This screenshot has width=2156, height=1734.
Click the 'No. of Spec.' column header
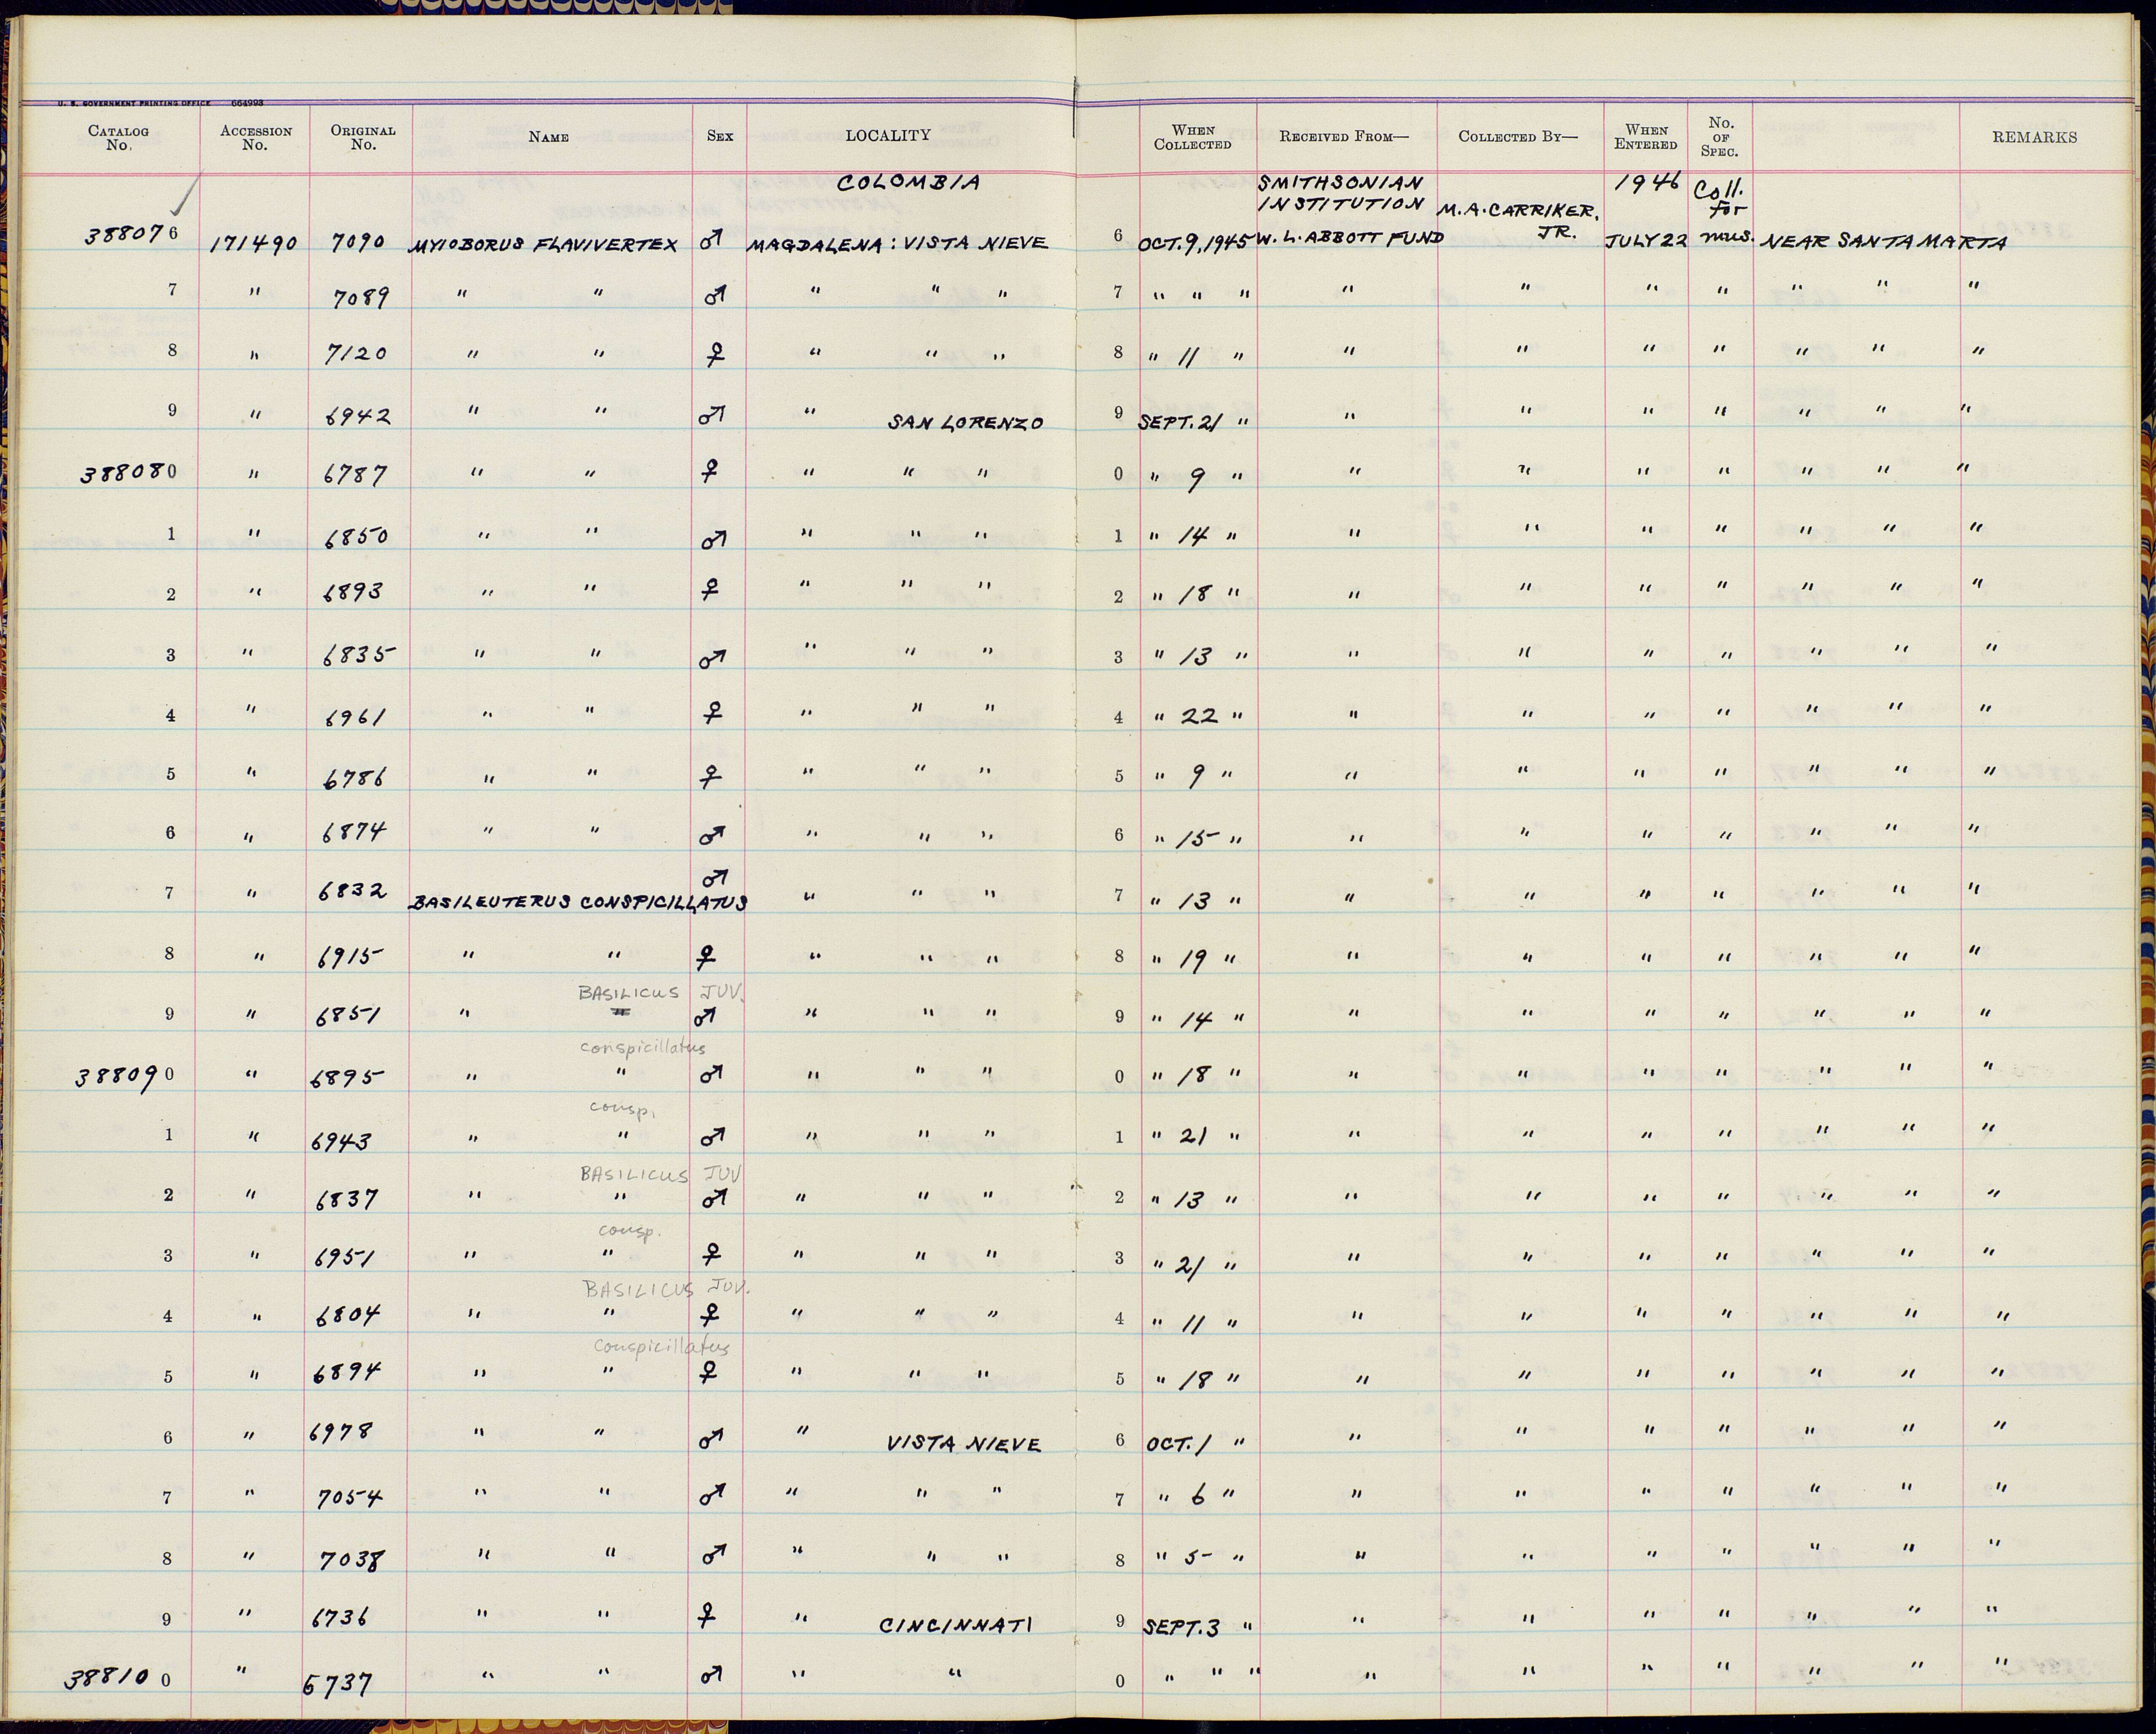point(1720,137)
